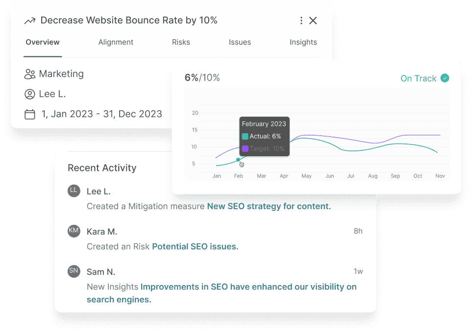Click the Recent Activity heading
Image resolution: width=472 pixels, height=334 pixels.
[102, 168]
